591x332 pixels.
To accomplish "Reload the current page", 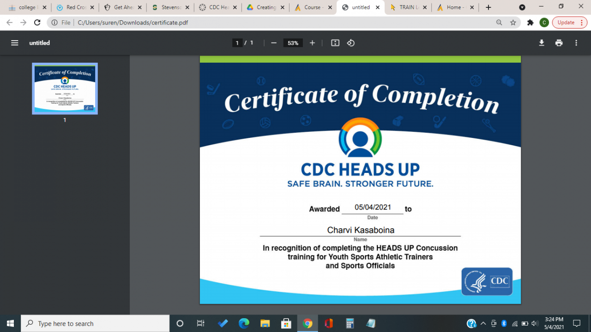I will (x=37, y=23).
